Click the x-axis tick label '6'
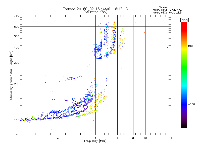201x150 pixels. (x=117, y=138)
